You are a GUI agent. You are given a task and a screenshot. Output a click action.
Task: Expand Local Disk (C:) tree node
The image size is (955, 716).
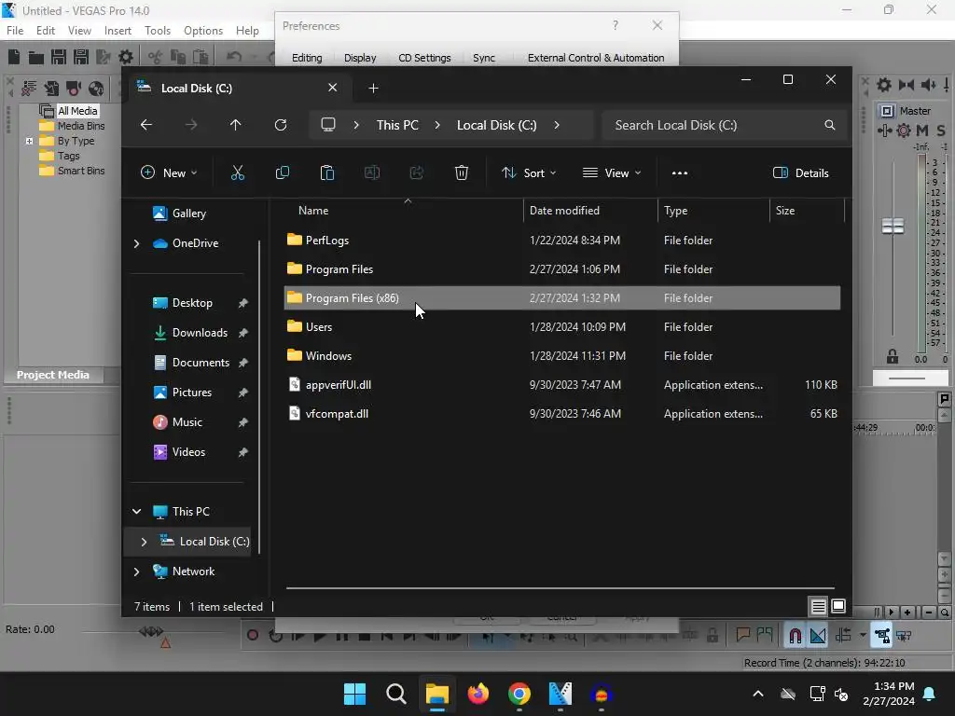click(x=144, y=542)
